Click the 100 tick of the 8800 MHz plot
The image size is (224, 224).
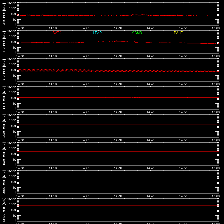point(13,182)
